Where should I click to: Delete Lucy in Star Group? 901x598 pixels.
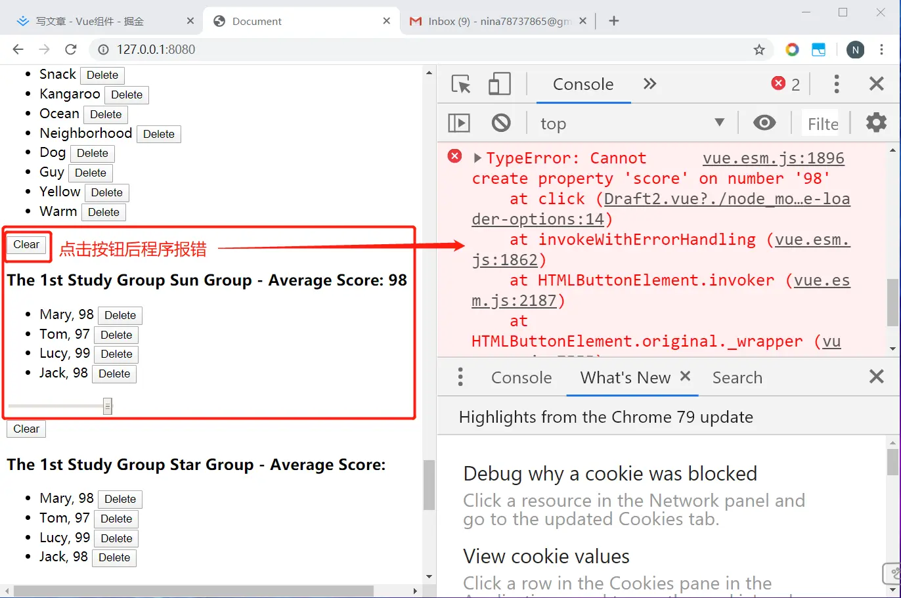pos(116,538)
